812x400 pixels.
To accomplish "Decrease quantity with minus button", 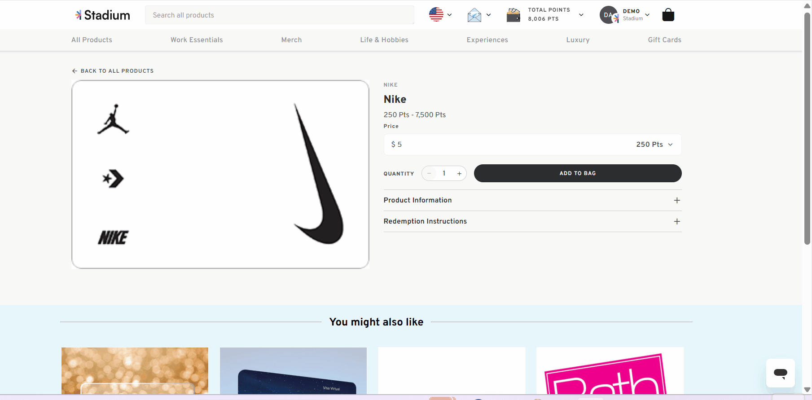I will click(x=429, y=173).
